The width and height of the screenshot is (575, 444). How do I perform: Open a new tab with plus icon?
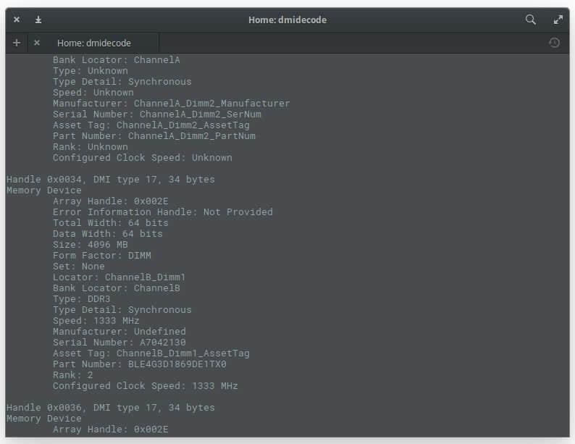17,43
